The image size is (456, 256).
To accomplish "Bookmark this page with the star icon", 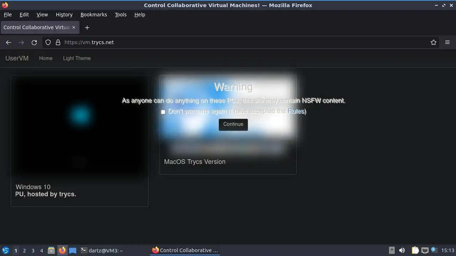I will 434,42.
